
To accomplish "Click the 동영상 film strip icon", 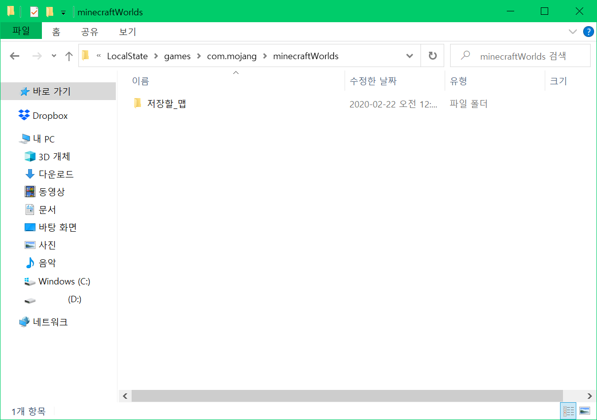I will (30, 192).
